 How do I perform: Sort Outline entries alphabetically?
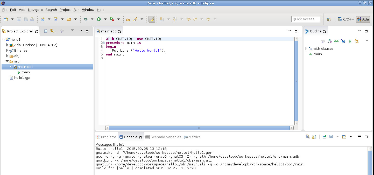click(329, 41)
